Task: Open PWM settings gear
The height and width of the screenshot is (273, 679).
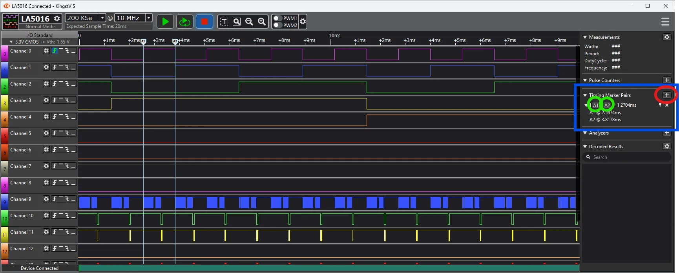Action: [x=303, y=22]
